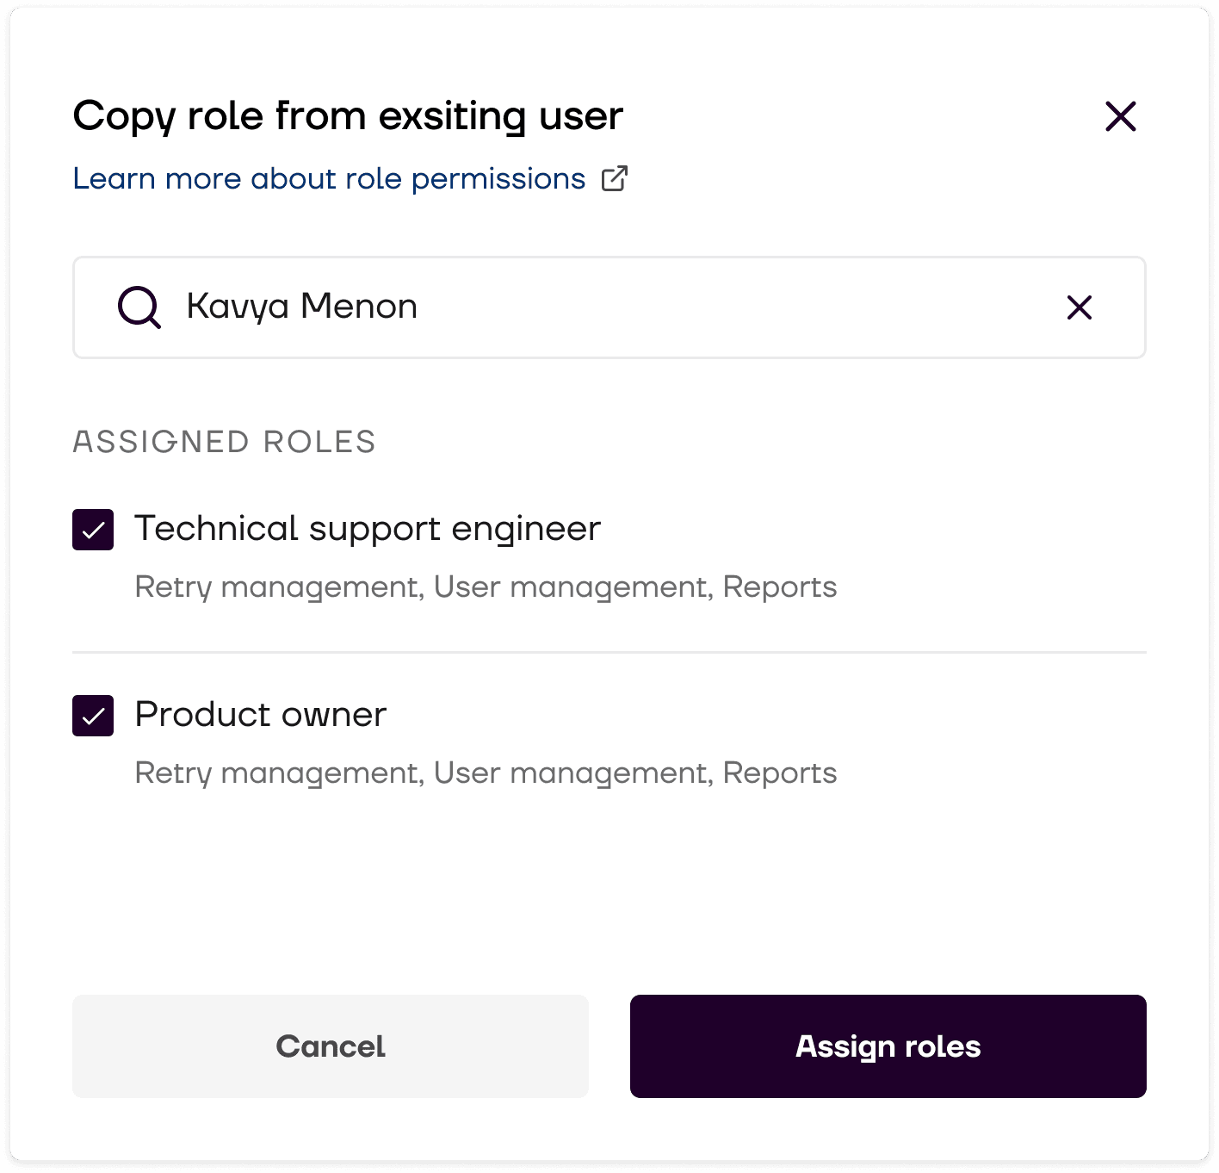Click Reports text under Technical support engineer

(x=780, y=587)
